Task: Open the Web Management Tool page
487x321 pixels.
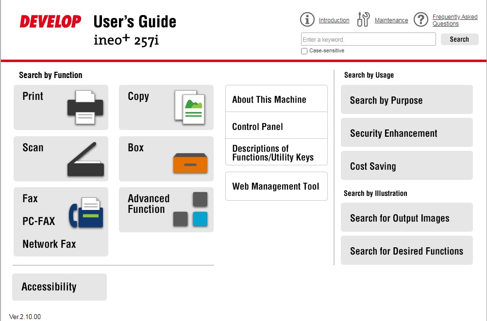Action: (x=276, y=186)
